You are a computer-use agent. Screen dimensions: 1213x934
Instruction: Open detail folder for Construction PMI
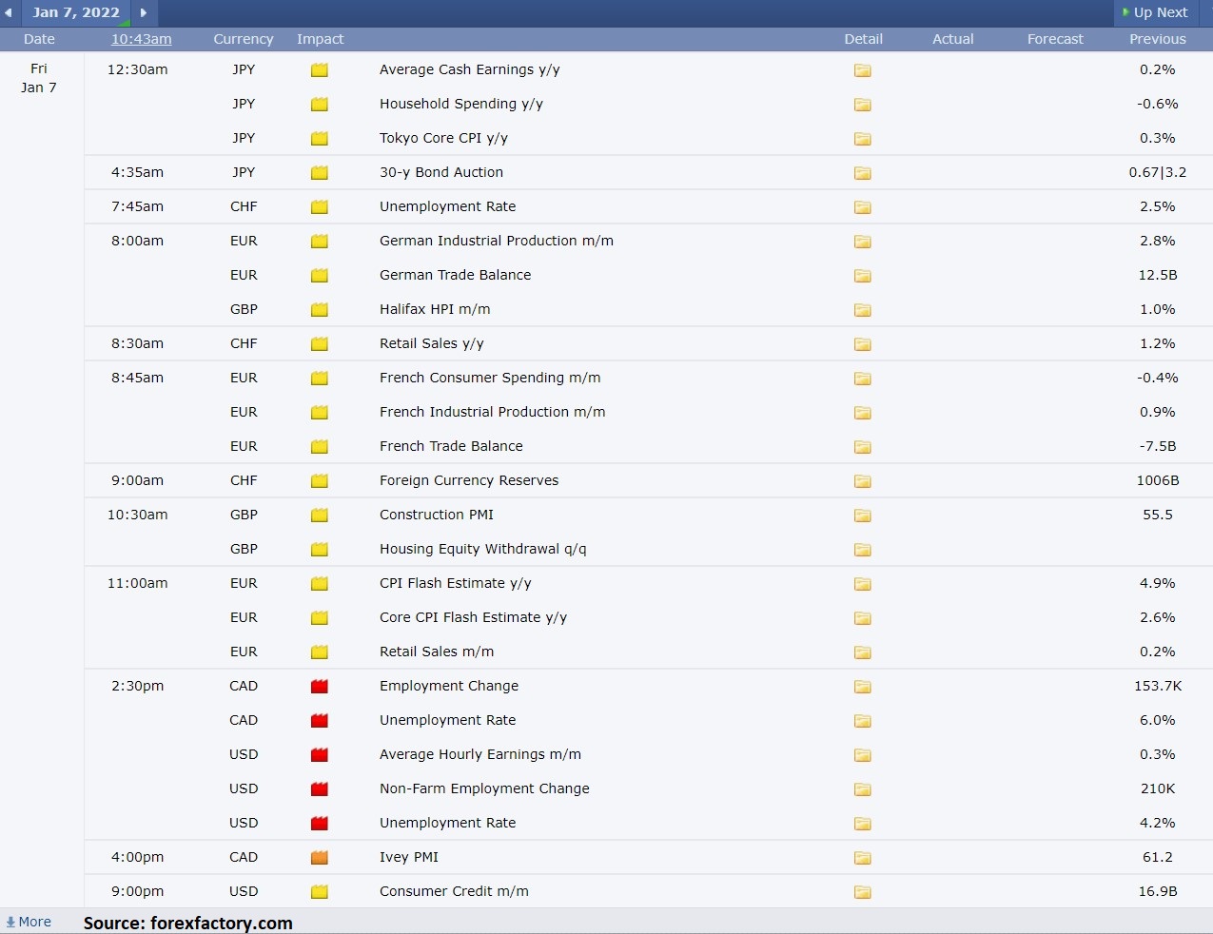pos(863,516)
